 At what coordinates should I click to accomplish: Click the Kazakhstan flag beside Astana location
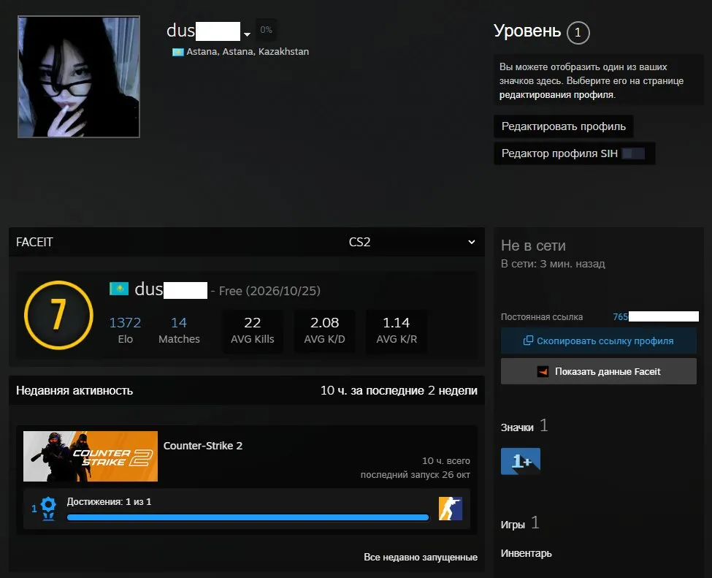coord(177,52)
